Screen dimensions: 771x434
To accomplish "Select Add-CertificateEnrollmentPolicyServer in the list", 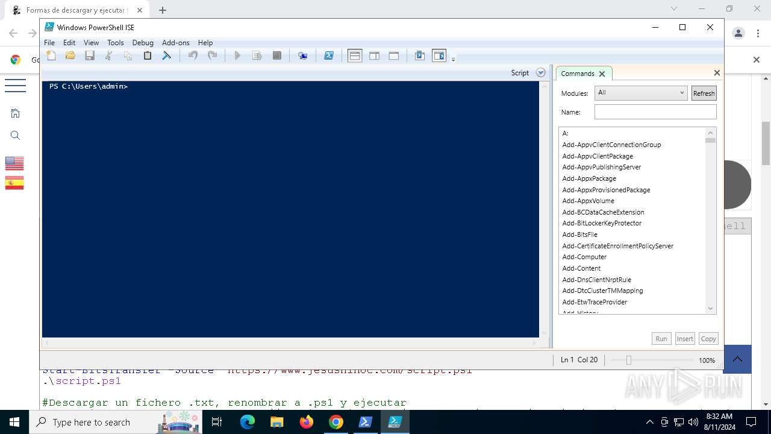I will click(x=632, y=246).
